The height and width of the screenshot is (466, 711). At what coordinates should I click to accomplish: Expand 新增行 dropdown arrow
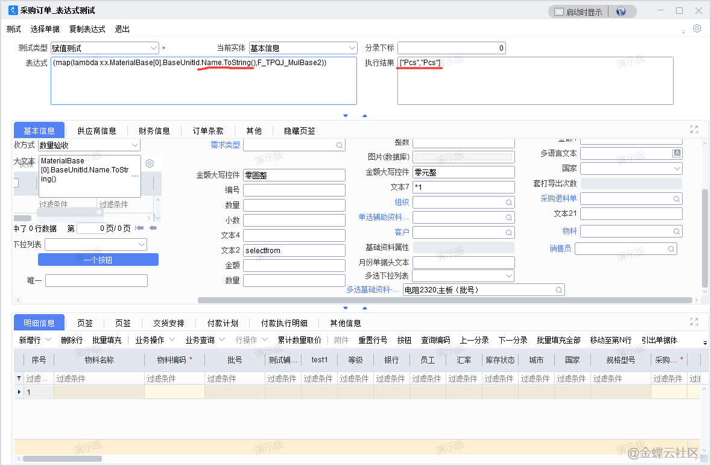point(48,339)
